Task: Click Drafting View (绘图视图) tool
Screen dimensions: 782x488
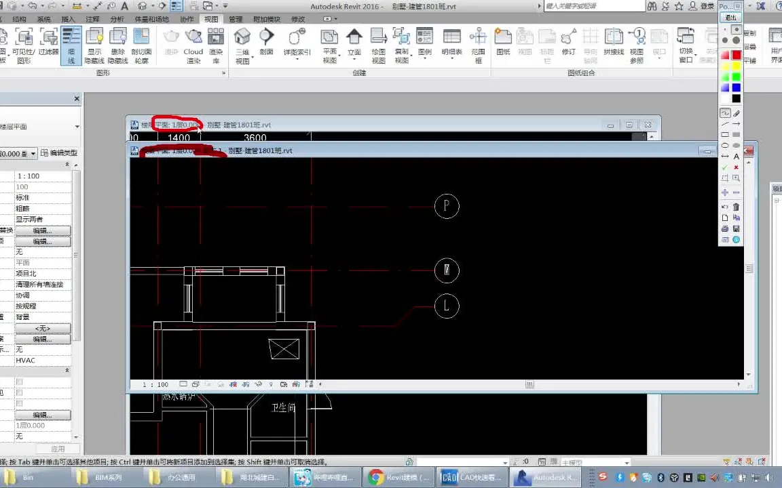Action: [x=379, y=46]
